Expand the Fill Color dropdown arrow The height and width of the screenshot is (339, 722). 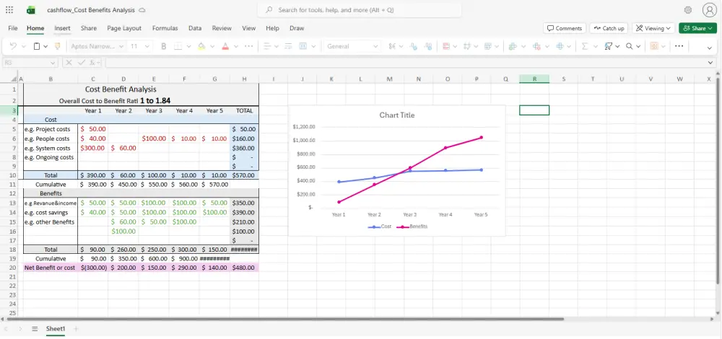pos(212,46)
